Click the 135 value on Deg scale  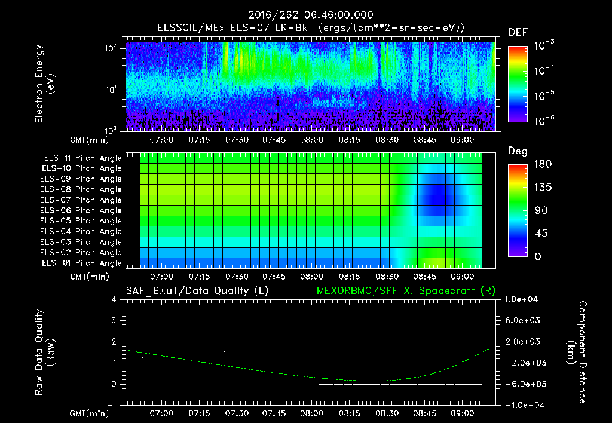coord(543,188)
